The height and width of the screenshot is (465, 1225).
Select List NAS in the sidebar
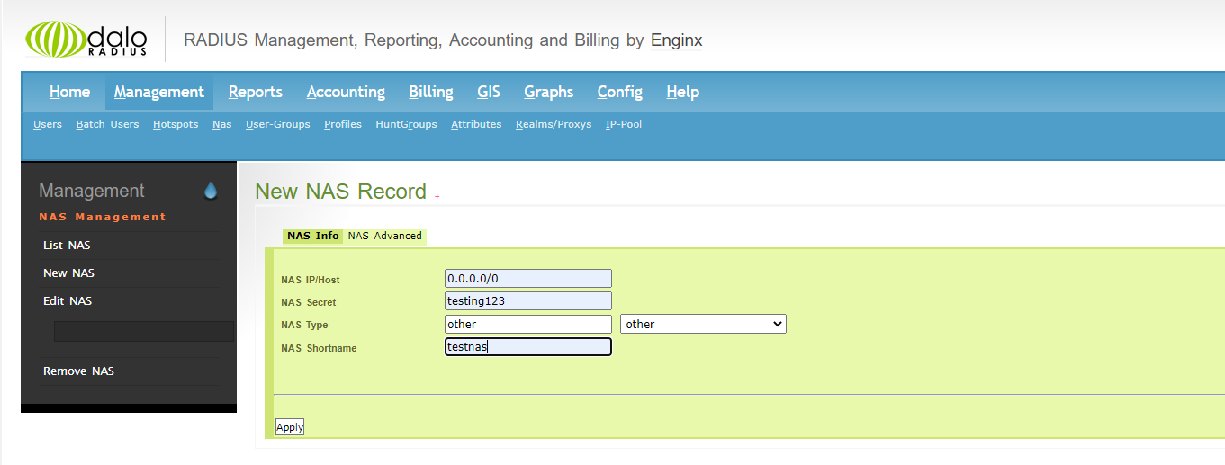pyautogui.click(x=67, y=245)
